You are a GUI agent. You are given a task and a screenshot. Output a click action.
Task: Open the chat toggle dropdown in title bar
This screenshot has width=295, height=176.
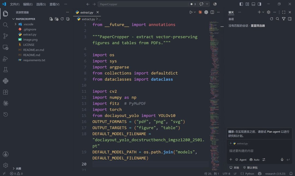tap(207, 4)
